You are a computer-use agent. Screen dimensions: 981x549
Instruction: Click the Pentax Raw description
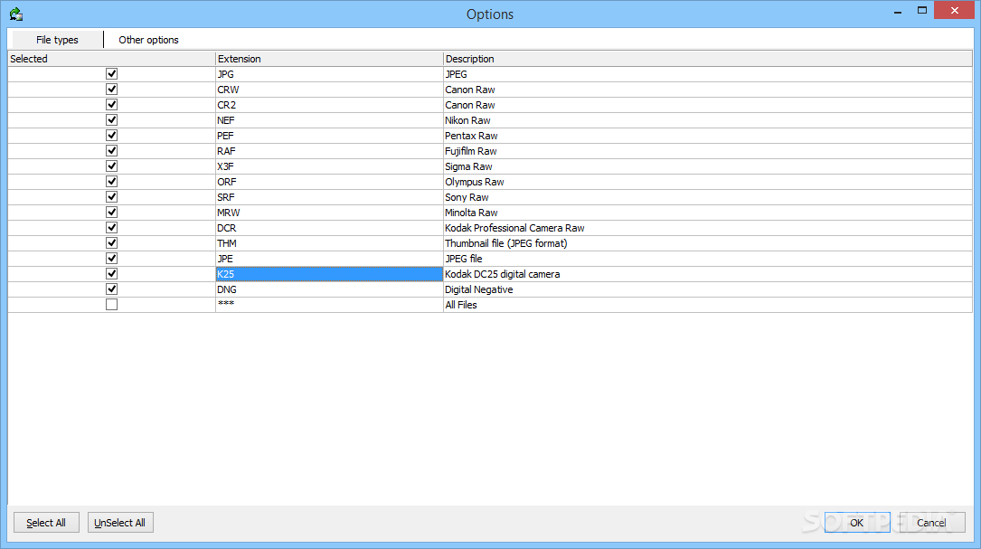(x=471, y=136)
